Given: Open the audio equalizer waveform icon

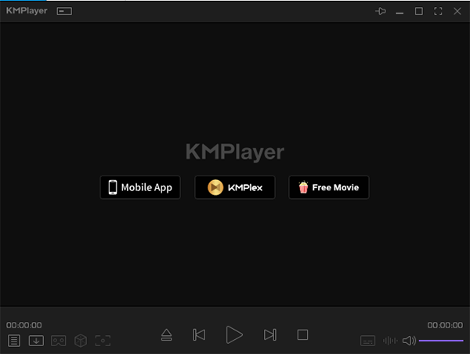Looking at the screenshot, I should [x=389, y=341].
